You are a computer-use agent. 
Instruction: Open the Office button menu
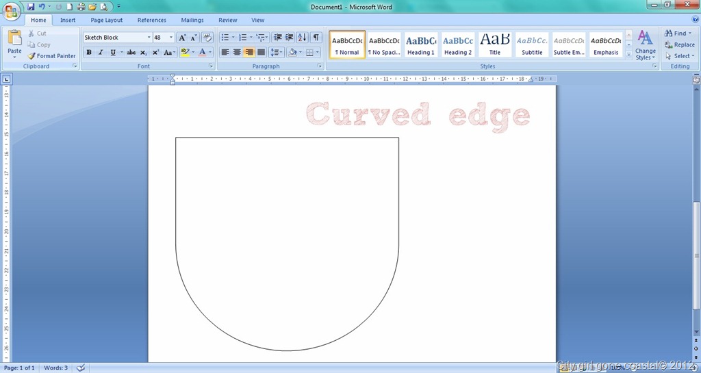coord(11,10)
